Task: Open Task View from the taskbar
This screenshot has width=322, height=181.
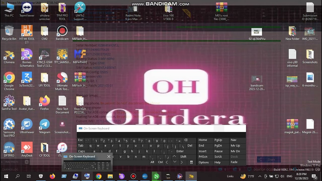Action: pos(29,176)
